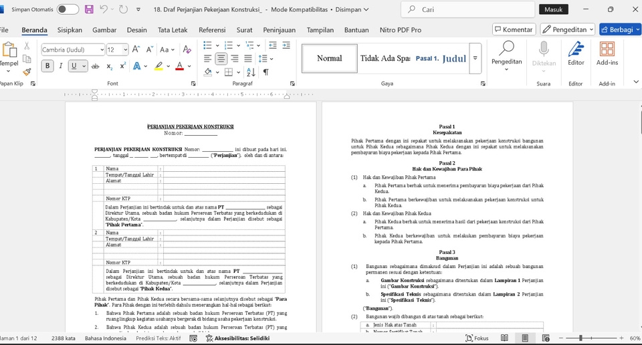Screen dimensions: 642x345
Task: Justify the paragraph text
Action: [248, 59]
